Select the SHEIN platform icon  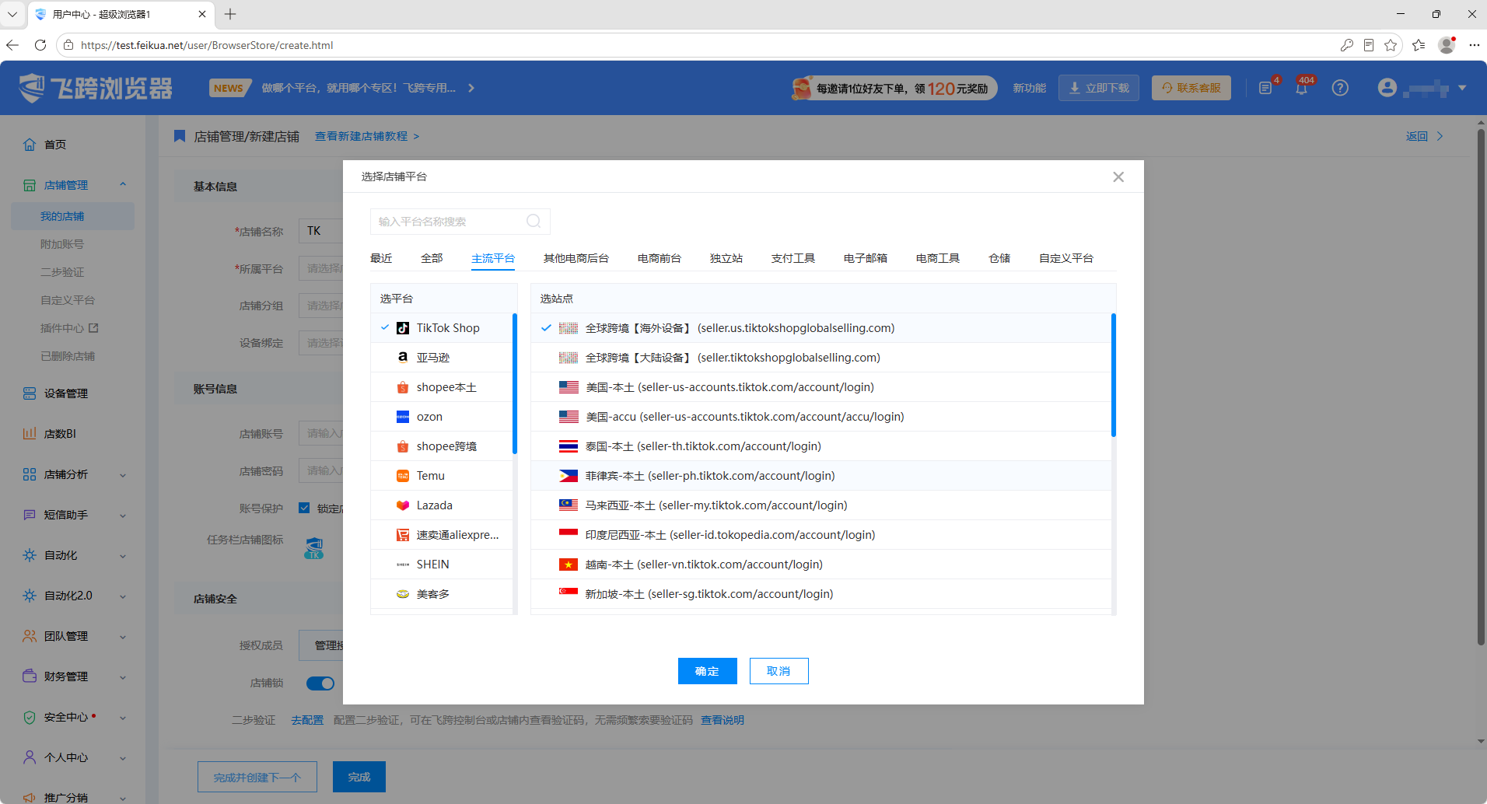click(x=403, y=565)
